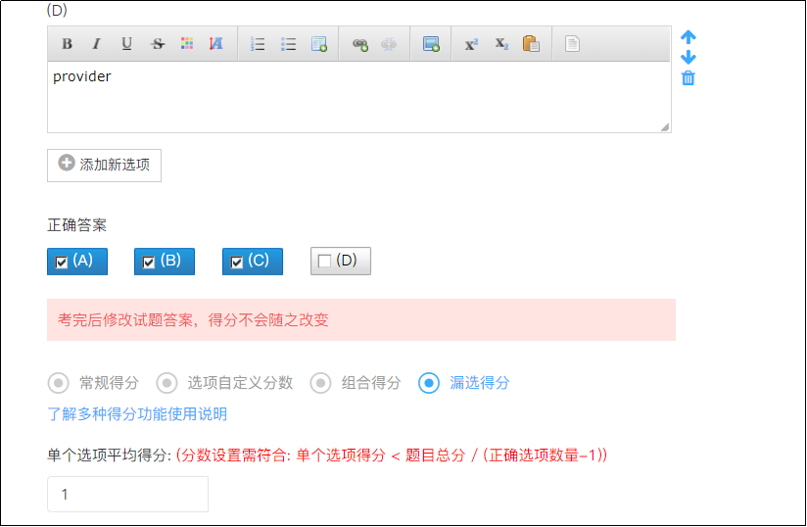Open the font size tool
This screenshot has width=807, height=527.
click(x=216, y=44)
